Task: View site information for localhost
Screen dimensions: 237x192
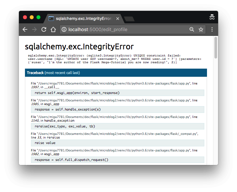Action: click(64, 29)
